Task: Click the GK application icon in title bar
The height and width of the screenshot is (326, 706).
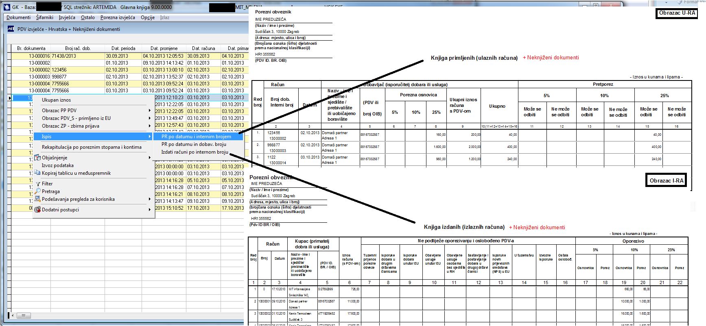Action: click(x=7, y=7)
